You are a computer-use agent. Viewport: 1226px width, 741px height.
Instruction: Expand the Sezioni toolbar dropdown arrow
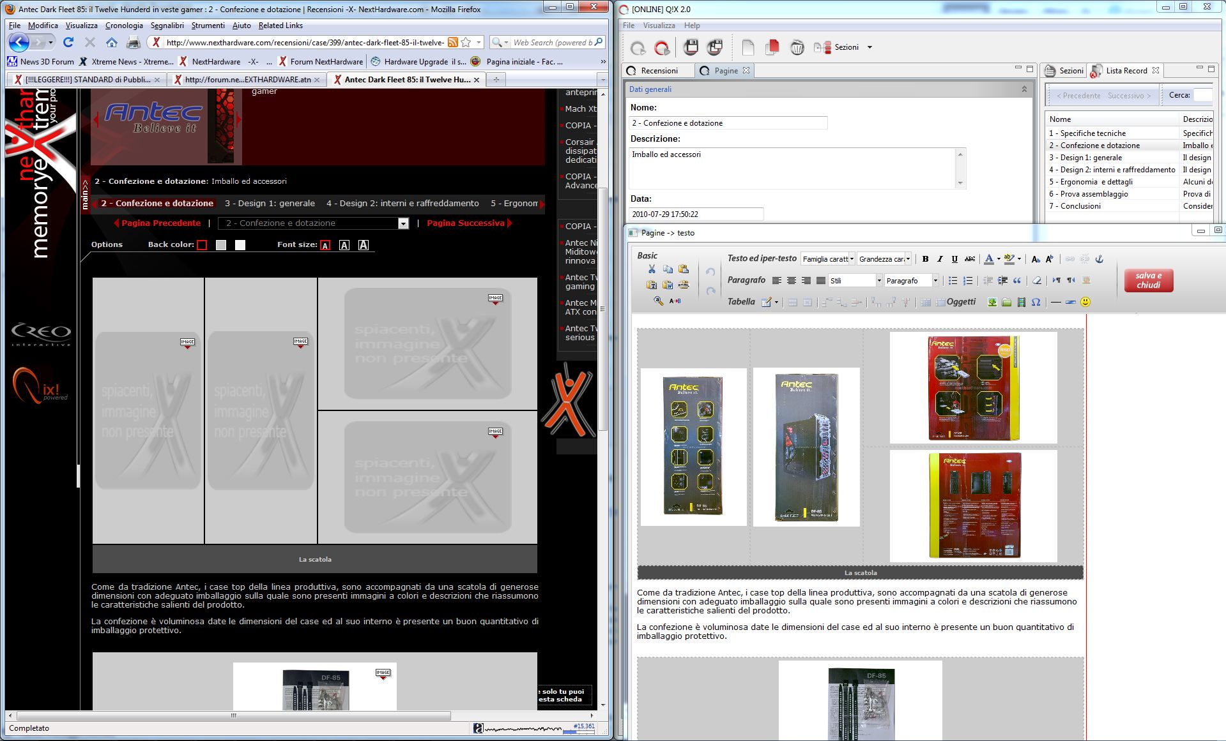[870, 47]
